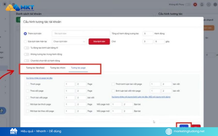Screen dimensions: 218x136
Task: Click the Chờ minimum seconds field
Action: 148,42
